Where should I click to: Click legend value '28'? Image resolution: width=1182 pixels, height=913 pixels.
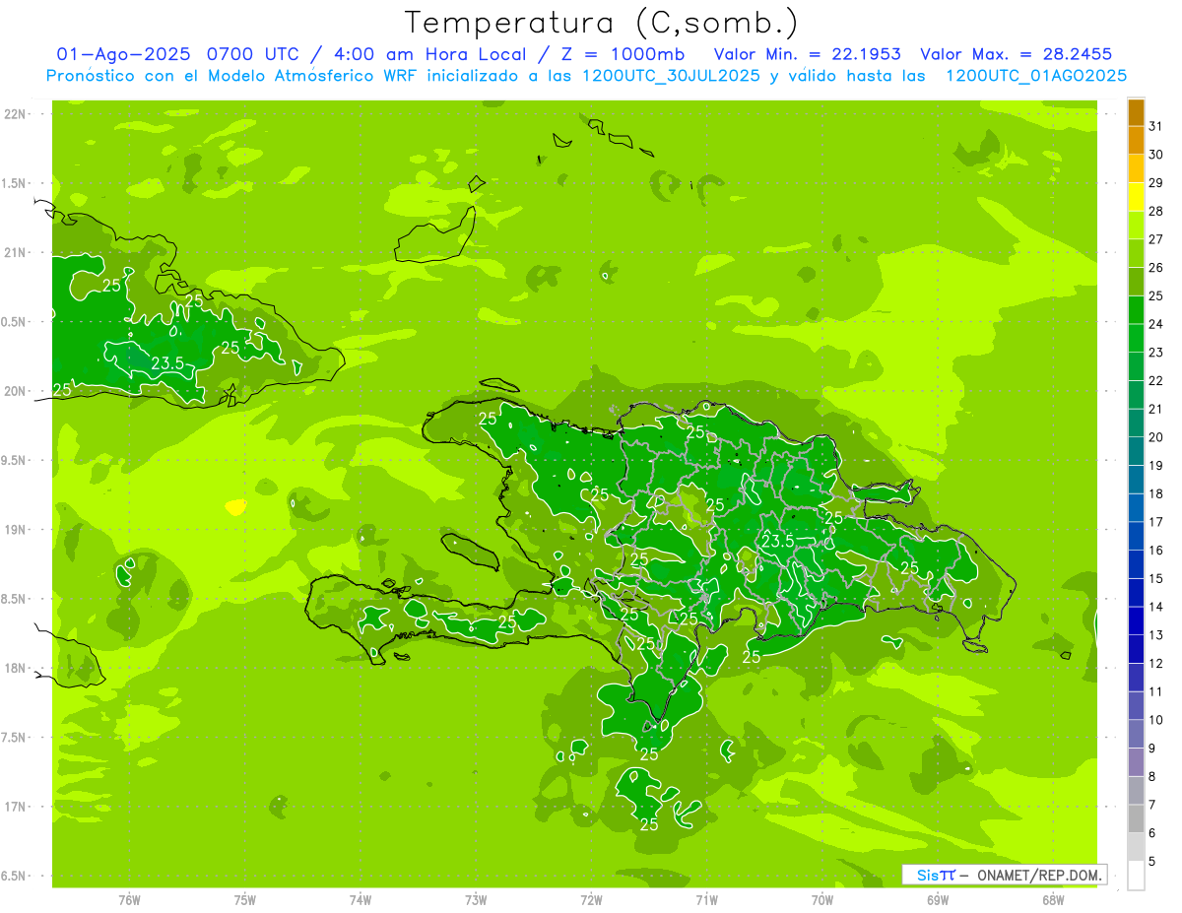coord(1155,211)
